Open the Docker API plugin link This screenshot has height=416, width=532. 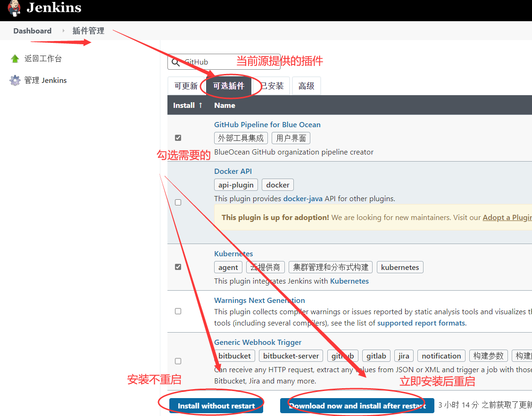tap(233, 171)
